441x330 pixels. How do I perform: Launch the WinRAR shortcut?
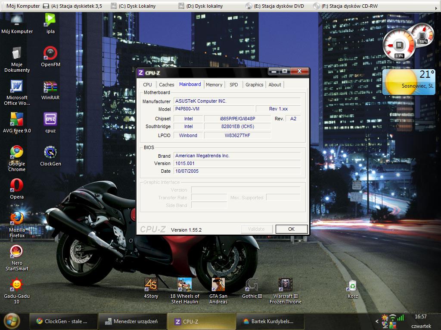50,90
